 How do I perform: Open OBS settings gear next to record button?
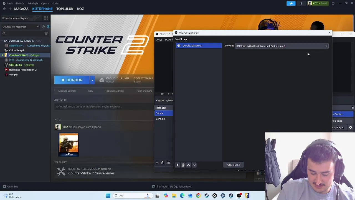tap(351, 127)
